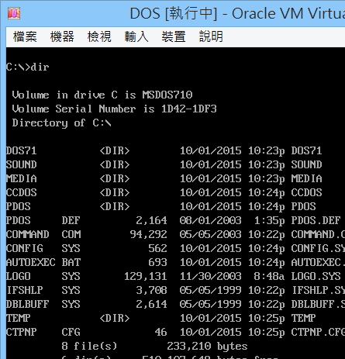Click the date 05/05/2003 in COMMAND row
This screenshot has width=345, height=359.
point(211,234)
